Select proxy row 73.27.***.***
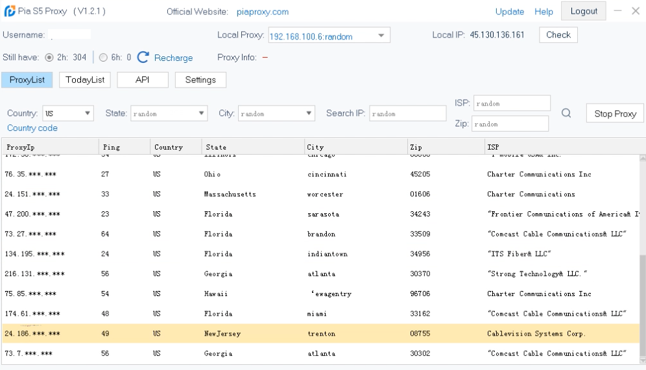 (320, 234)
